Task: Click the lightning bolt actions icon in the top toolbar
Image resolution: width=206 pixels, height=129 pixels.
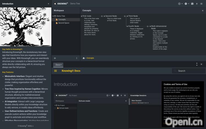Action: click(197, 4)
